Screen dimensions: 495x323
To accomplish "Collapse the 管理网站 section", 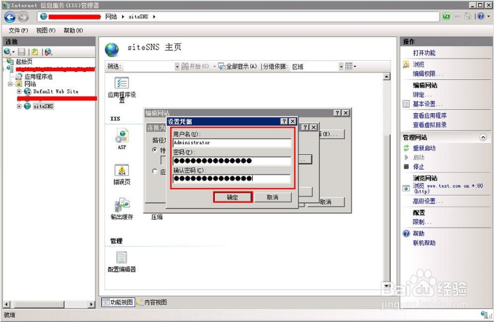I will pos(483,137).
